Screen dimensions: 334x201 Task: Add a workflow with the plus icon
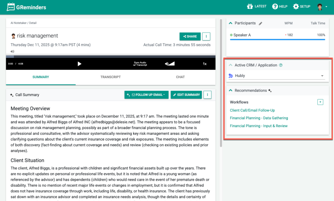320,102
